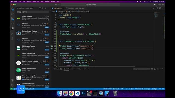Install Image preview fork extension

point(47,57)
